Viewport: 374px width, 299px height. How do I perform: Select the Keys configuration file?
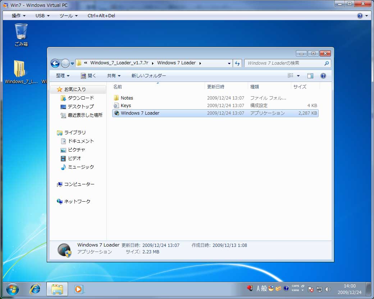tap(215, 106)
